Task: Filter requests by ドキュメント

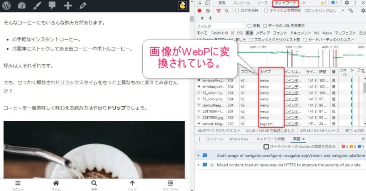Action: (x=301, y=33)
